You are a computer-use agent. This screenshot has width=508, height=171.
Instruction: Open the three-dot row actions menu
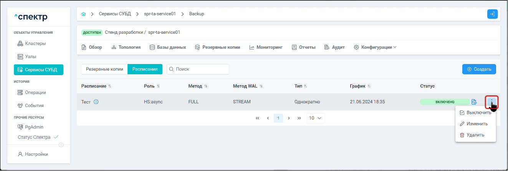491,102
